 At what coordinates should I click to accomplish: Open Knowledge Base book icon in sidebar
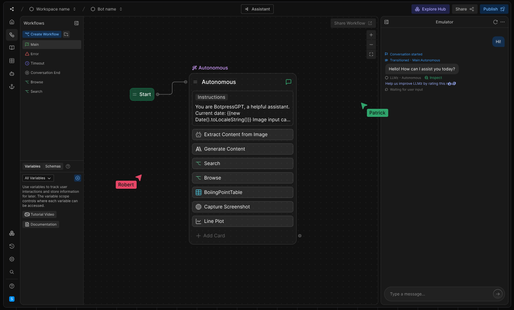coord(12,48)
